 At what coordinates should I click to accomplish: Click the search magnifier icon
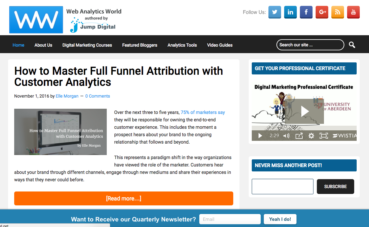pyautogui.click(x=352, y=45)
